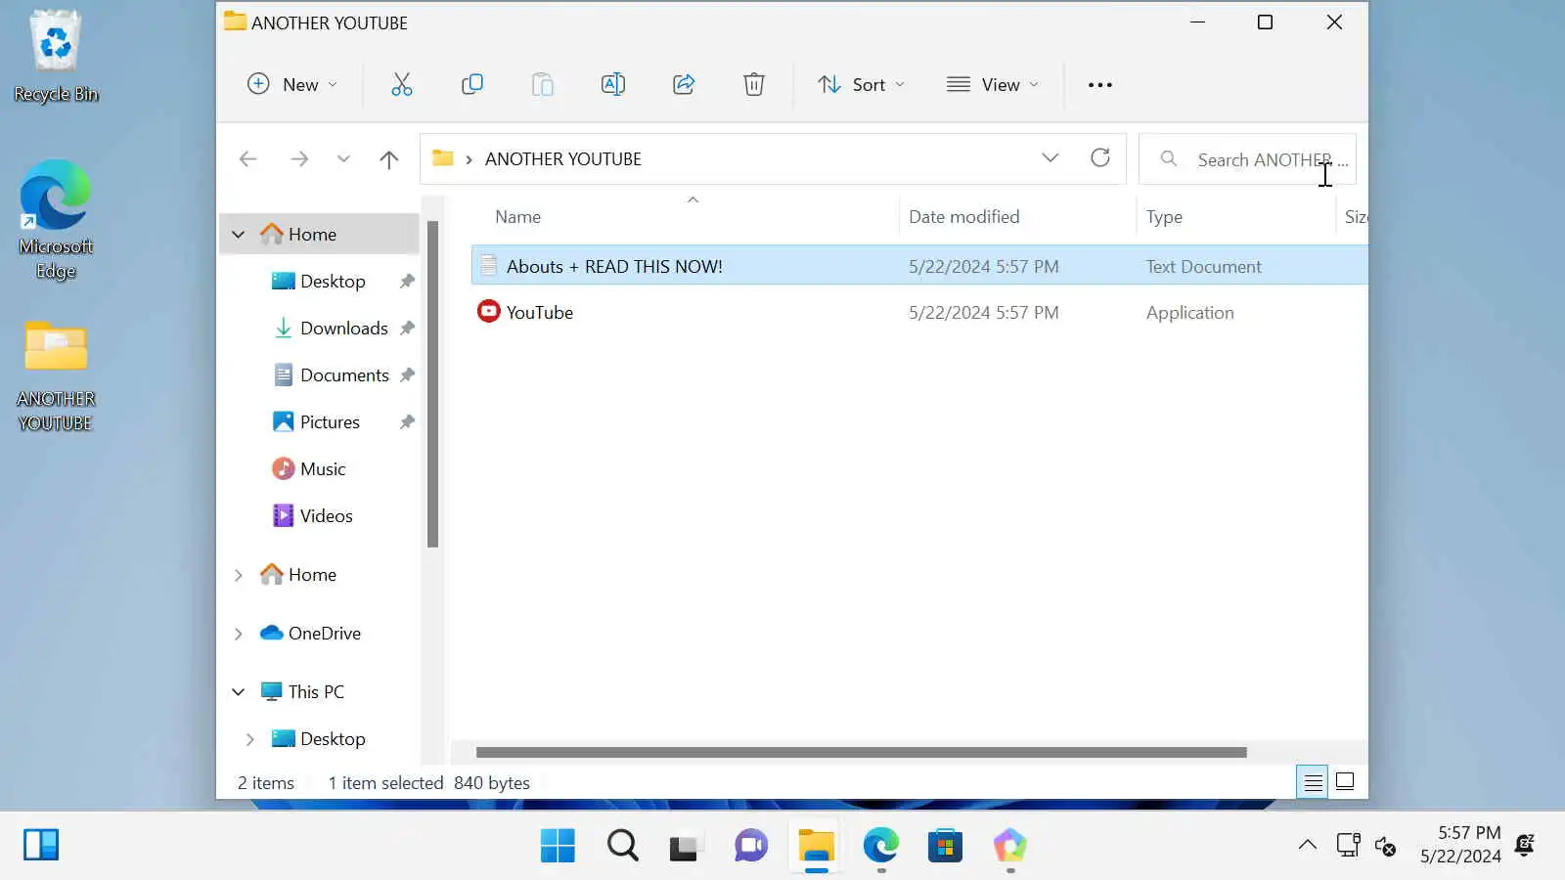Open taskbar Search
The image size is (1565, 880).
622,846
